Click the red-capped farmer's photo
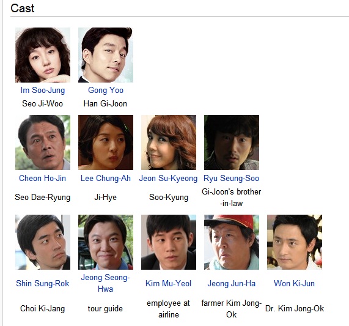The height and width of the screenshot is (326, 349). (232, 242)
